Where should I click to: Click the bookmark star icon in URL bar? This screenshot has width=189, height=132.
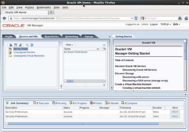pyautogui.click(x=129, y=18)
